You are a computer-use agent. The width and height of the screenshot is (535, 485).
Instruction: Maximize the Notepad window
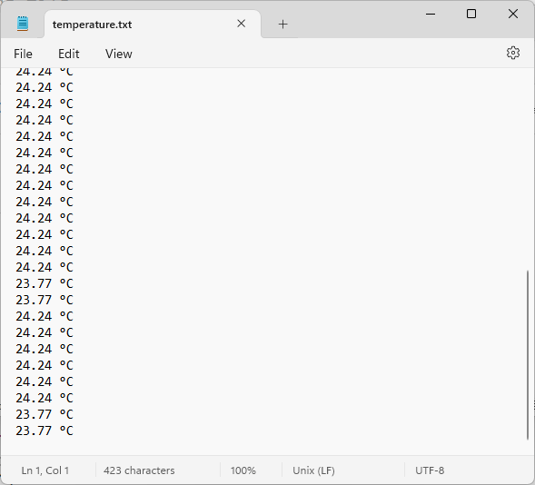[x=471, y=14]
